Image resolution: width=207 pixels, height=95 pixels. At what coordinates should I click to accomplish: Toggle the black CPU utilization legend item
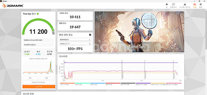128,84
